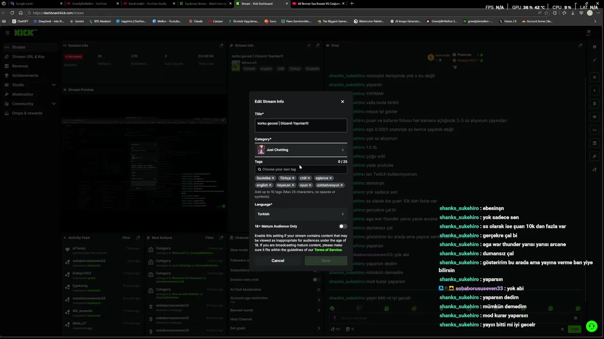Image resolution: width=604 pixels, height=339 pixels.
Task: Open chat settings gear icon
Action: pos(562,329)
